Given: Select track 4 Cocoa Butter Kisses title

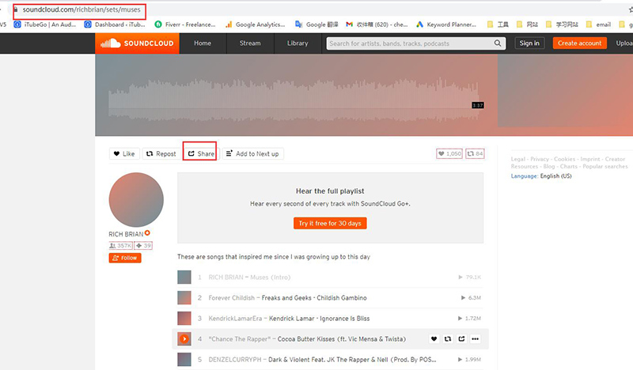Looking at the screenshot, I should (x=342, y=339).
